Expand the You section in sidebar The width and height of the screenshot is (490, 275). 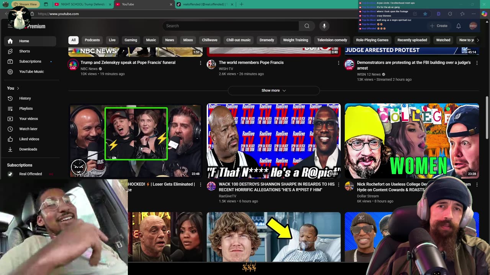tap(13, 88)
